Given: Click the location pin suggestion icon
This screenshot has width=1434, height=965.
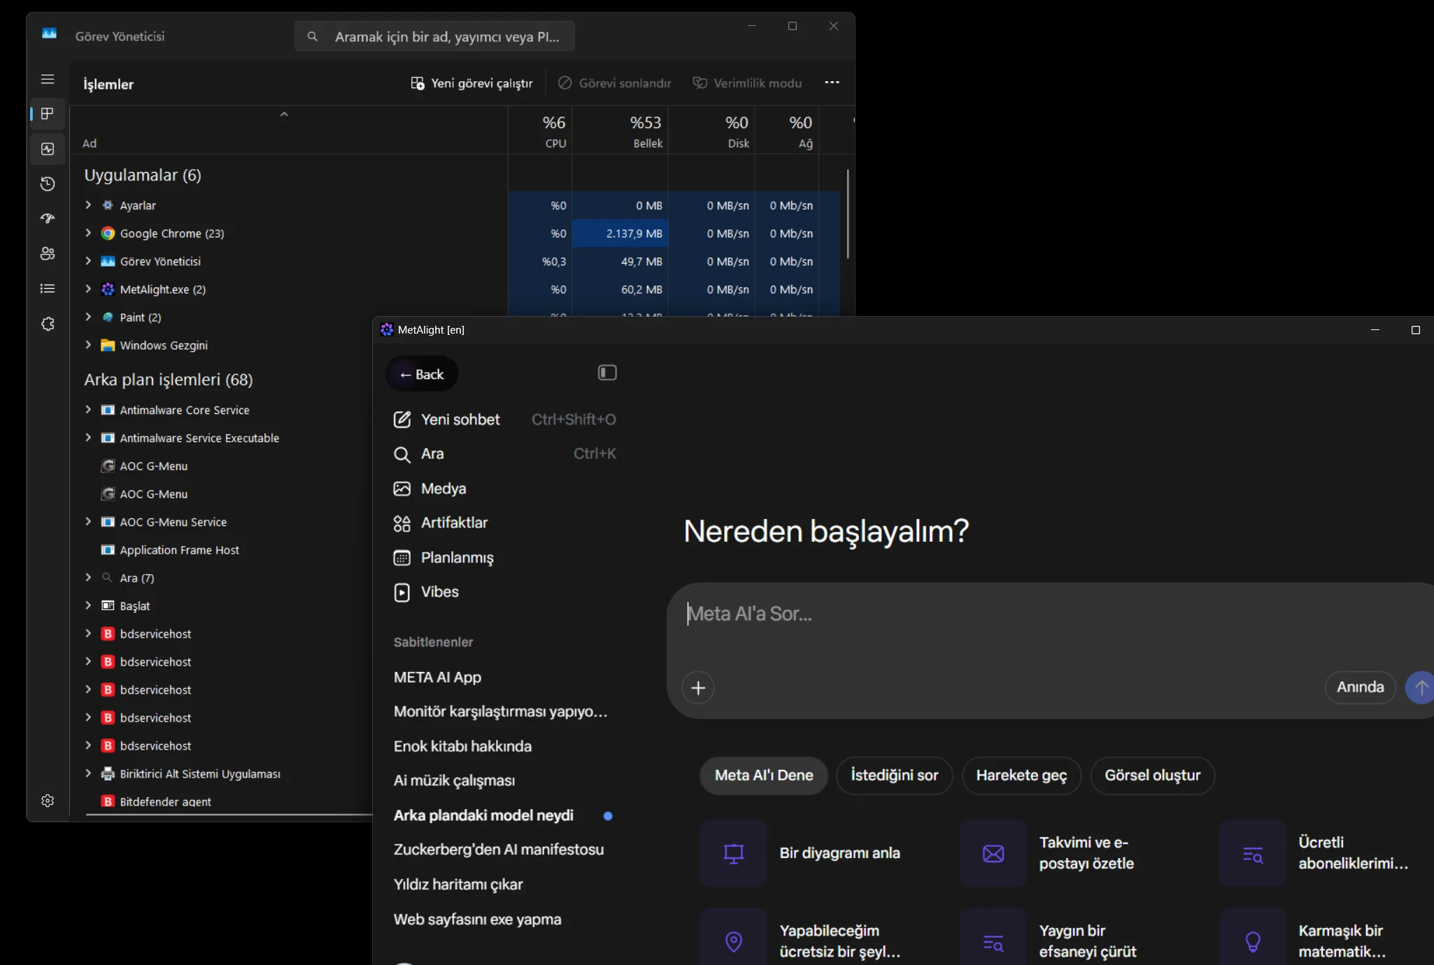Looking at the screenshot, I should [x=733, y=941].
